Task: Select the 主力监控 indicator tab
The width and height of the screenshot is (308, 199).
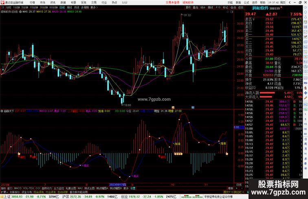Action: coord(59,188)
